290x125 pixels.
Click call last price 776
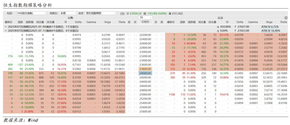pyautogui.click(x=10, y=56)
